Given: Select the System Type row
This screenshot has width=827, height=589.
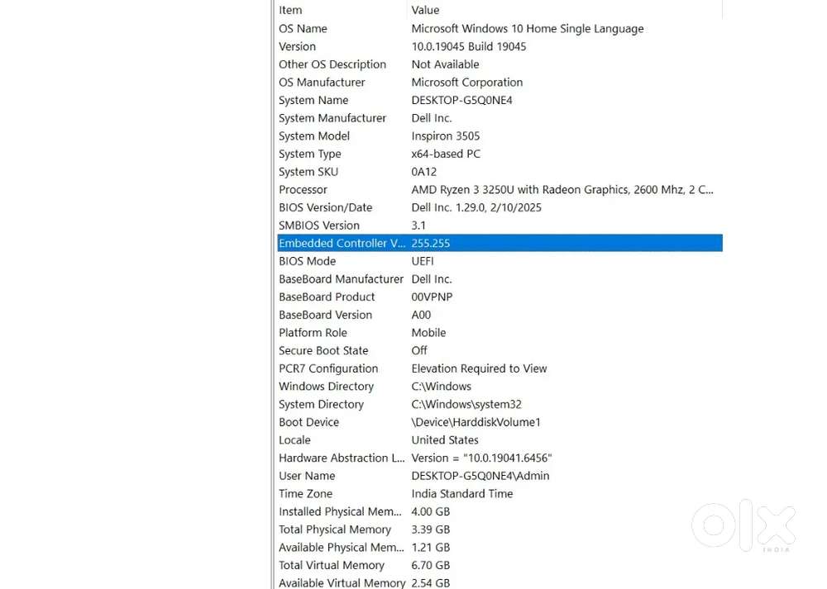Looking at the screenshot, I should pyautogui.click(x=500, y=154).
